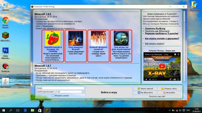Open the Windows Start menu

point(3,110)
